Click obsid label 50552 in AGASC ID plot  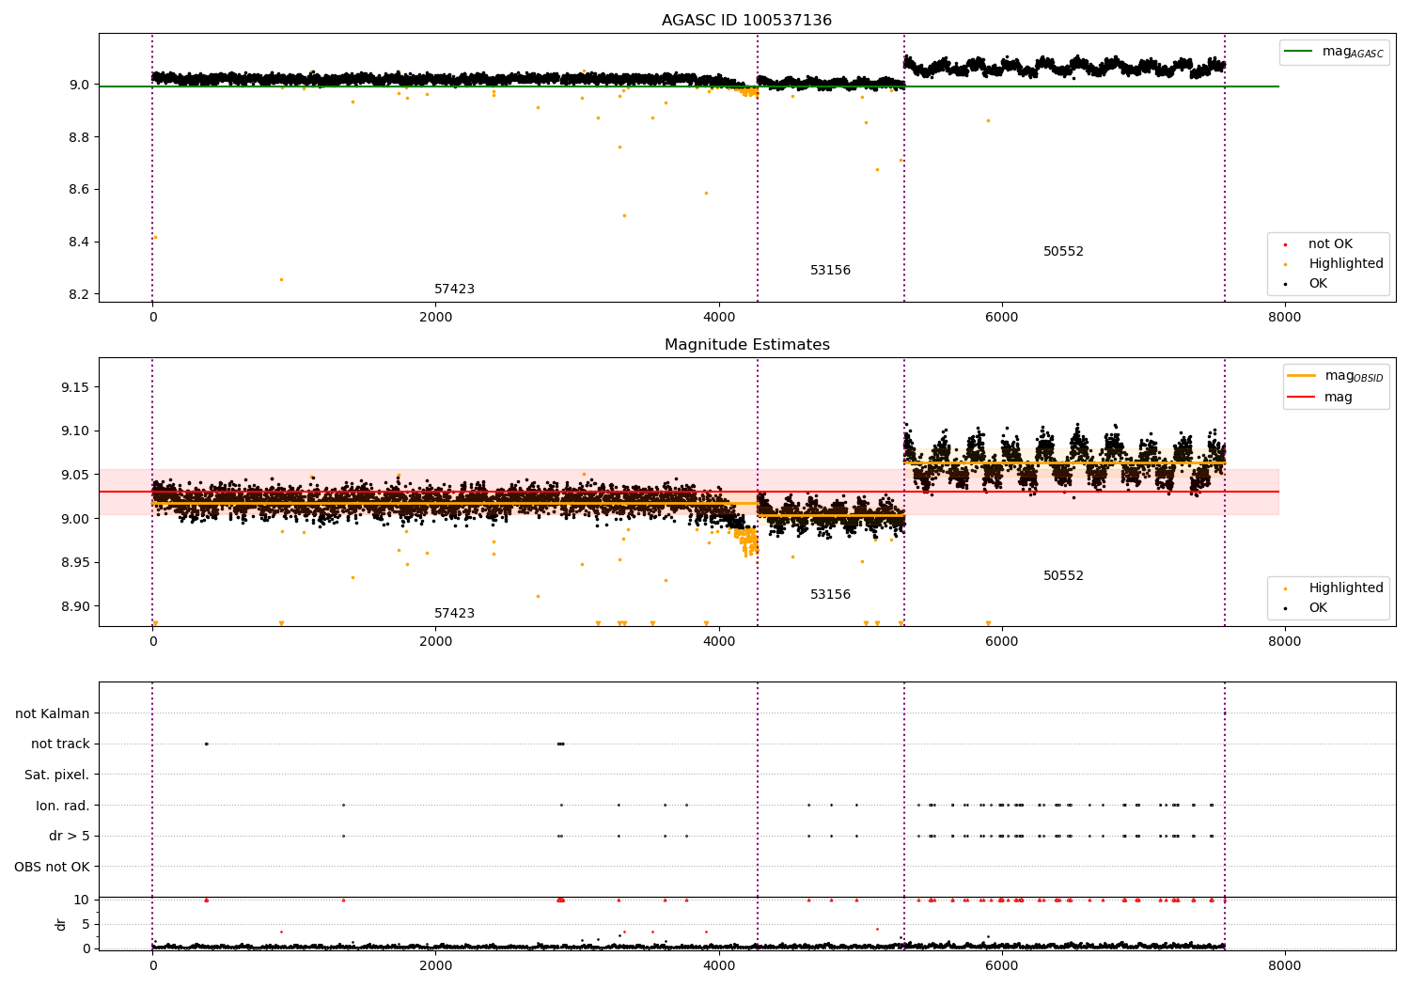[x=1063, y=252]
